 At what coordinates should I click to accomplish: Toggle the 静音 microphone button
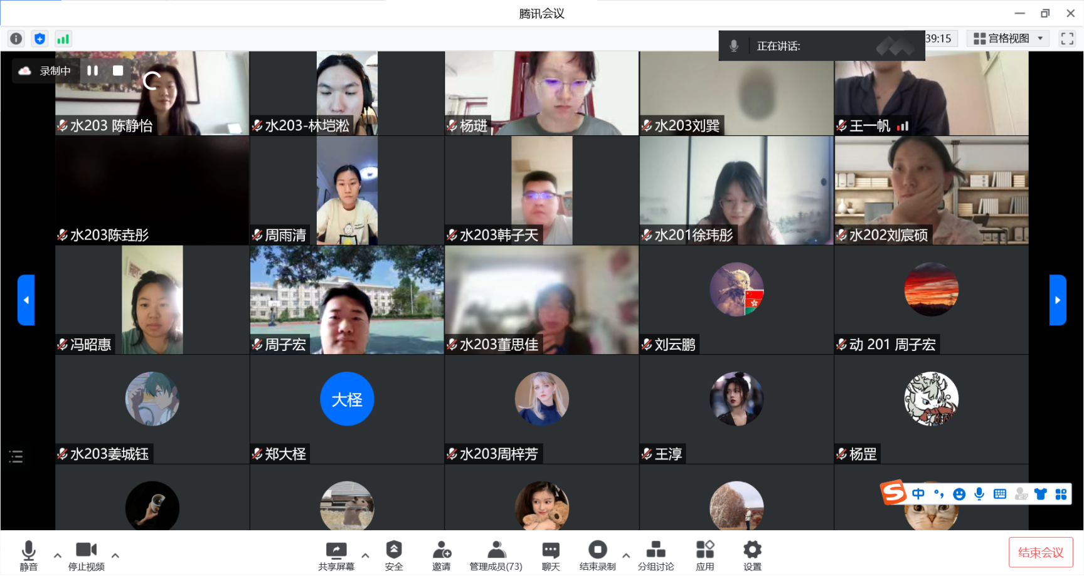click(x=28, y=555)
